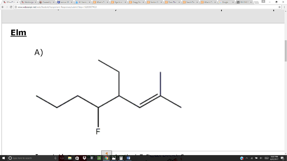Open Dropbox from the taskbar
The image size is (287, 161).
84,158
